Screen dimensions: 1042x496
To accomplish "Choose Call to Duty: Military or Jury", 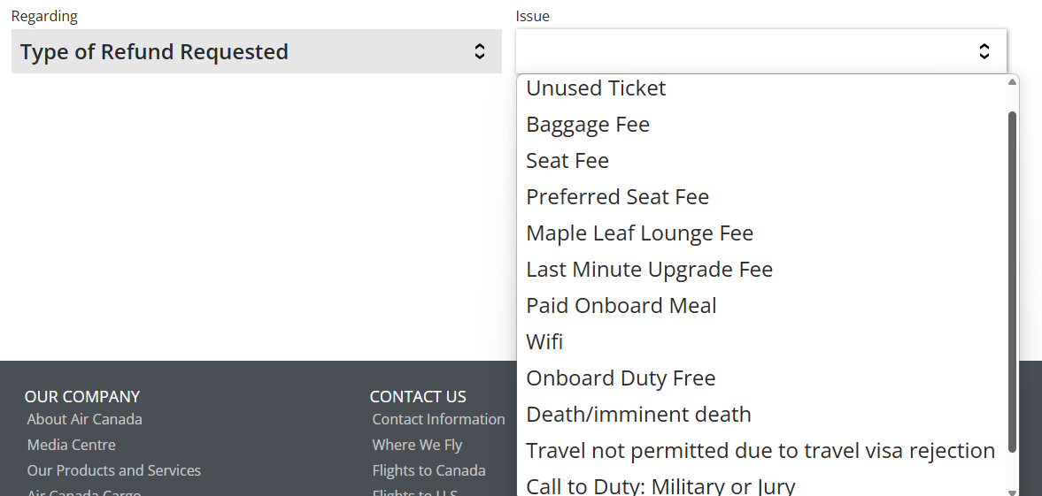I will click(660, 486).
